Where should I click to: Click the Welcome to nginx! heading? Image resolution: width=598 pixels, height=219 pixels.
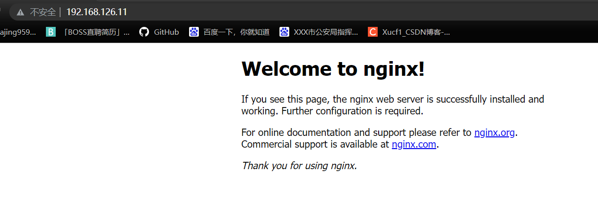click(x=333, y=69)
